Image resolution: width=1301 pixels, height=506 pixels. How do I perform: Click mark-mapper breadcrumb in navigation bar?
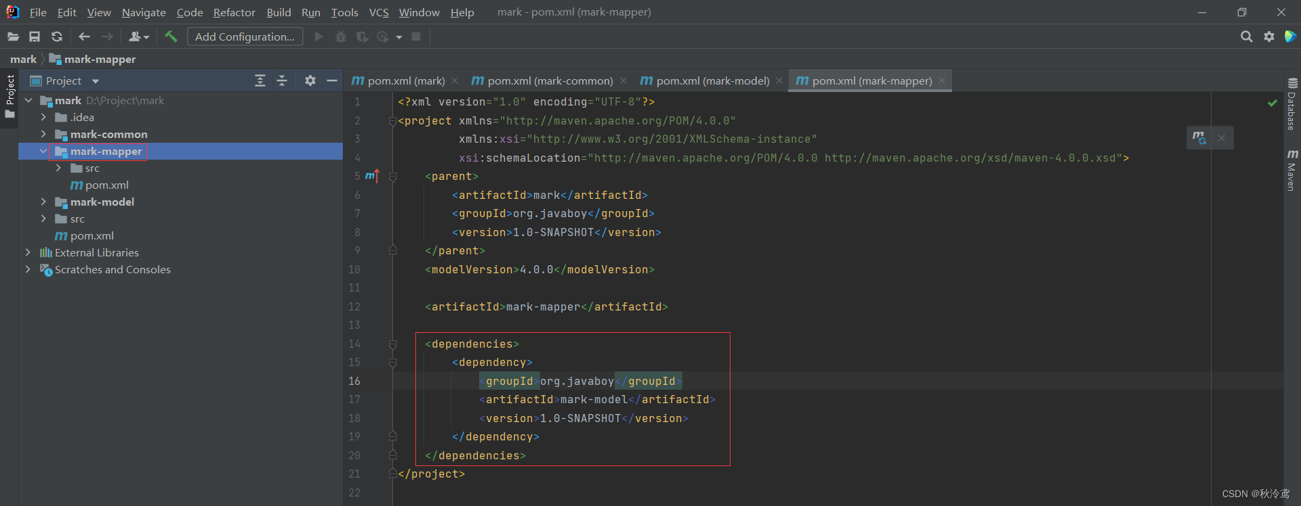[93, 60]
